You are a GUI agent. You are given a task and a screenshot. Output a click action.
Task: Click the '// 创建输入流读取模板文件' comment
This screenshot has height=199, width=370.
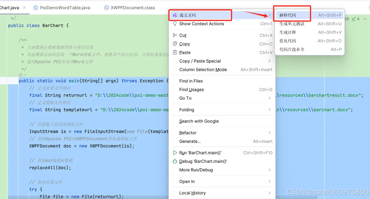click(x=56, y=124)
